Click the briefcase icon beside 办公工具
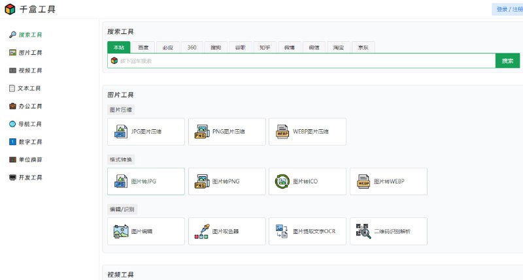 pos(12,106)
